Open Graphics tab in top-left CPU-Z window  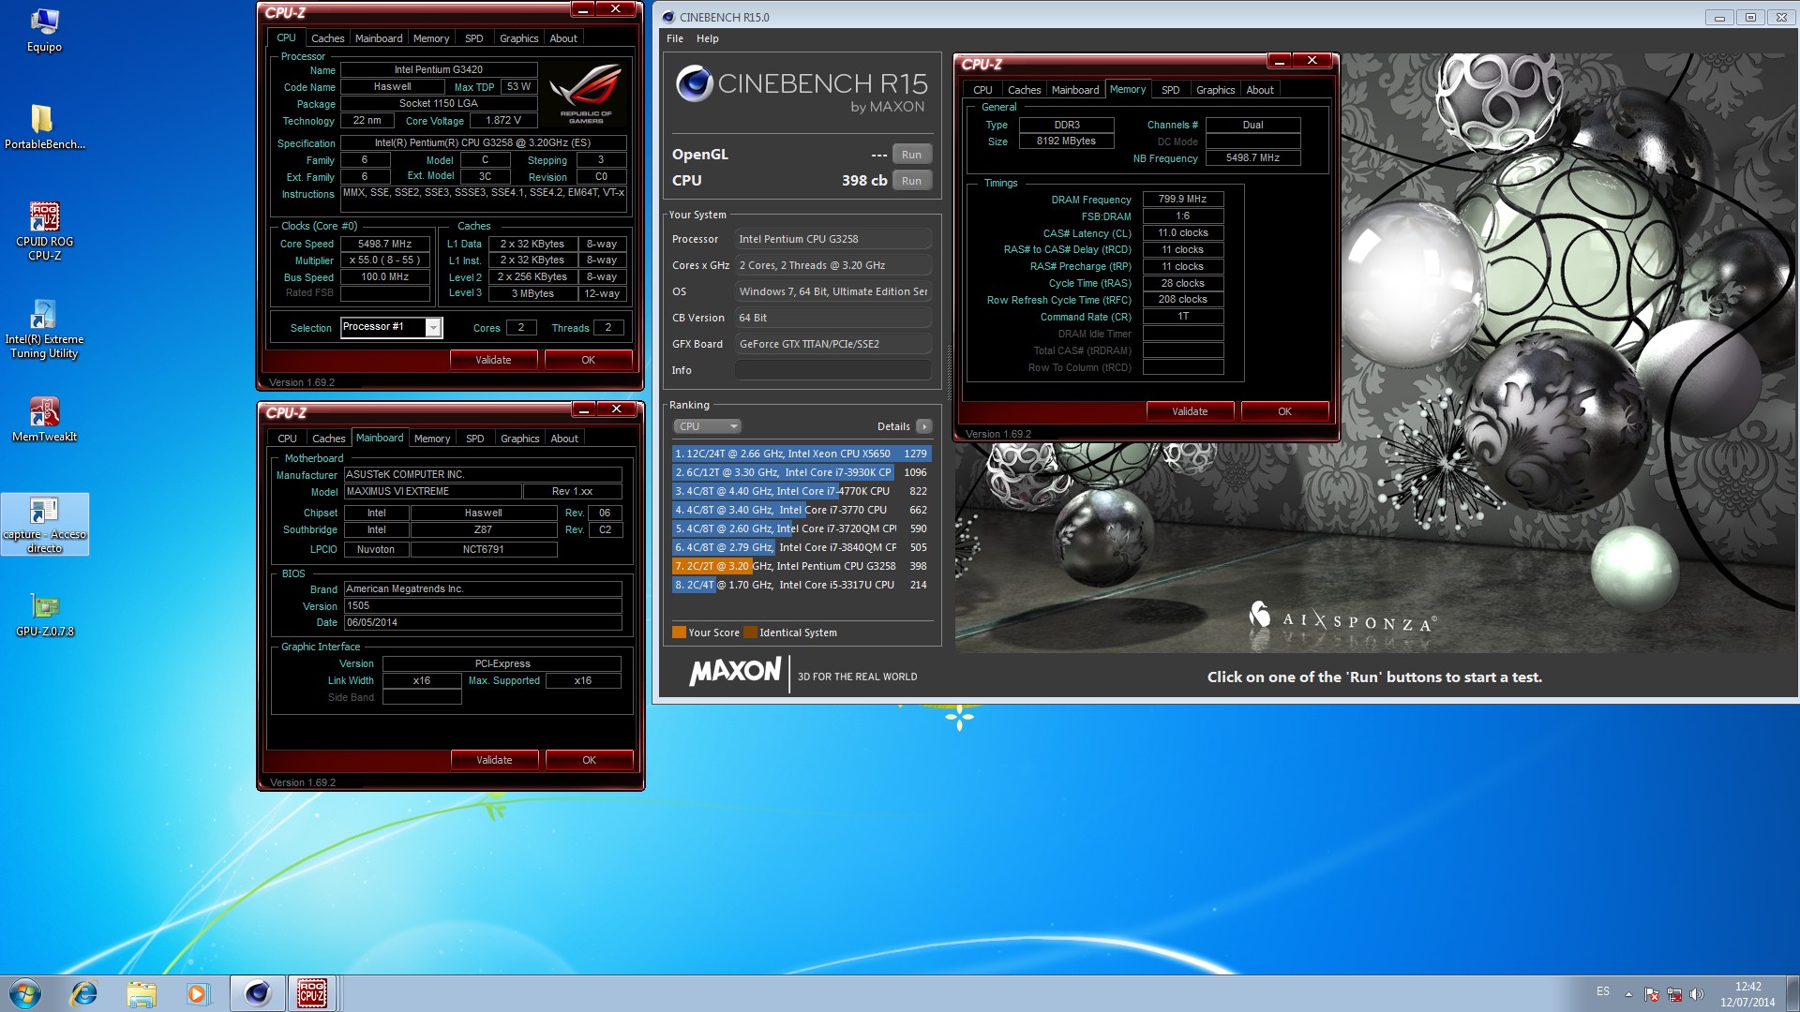click(x=519, y=38)
